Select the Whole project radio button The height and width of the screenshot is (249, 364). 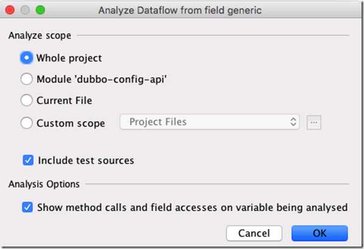[x=26, y=58]
